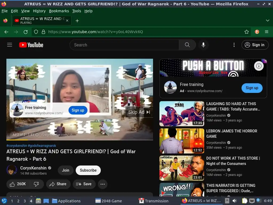Open clipboard manager tray icon
This screenshot has width=273, height=205.
coord(244,201)
